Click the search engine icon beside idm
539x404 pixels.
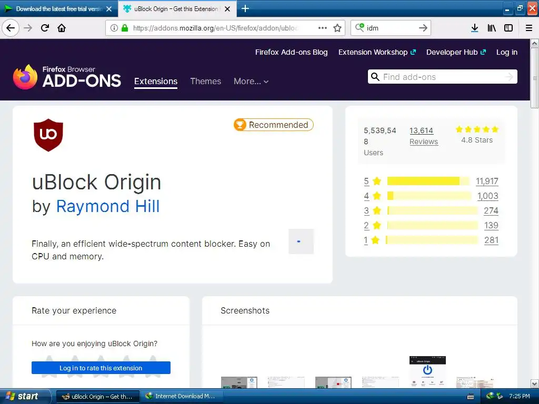pos(360,27)
